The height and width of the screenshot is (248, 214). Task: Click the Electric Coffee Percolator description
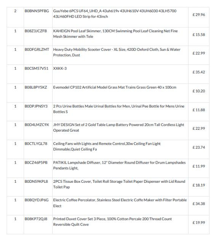(120, 203)
